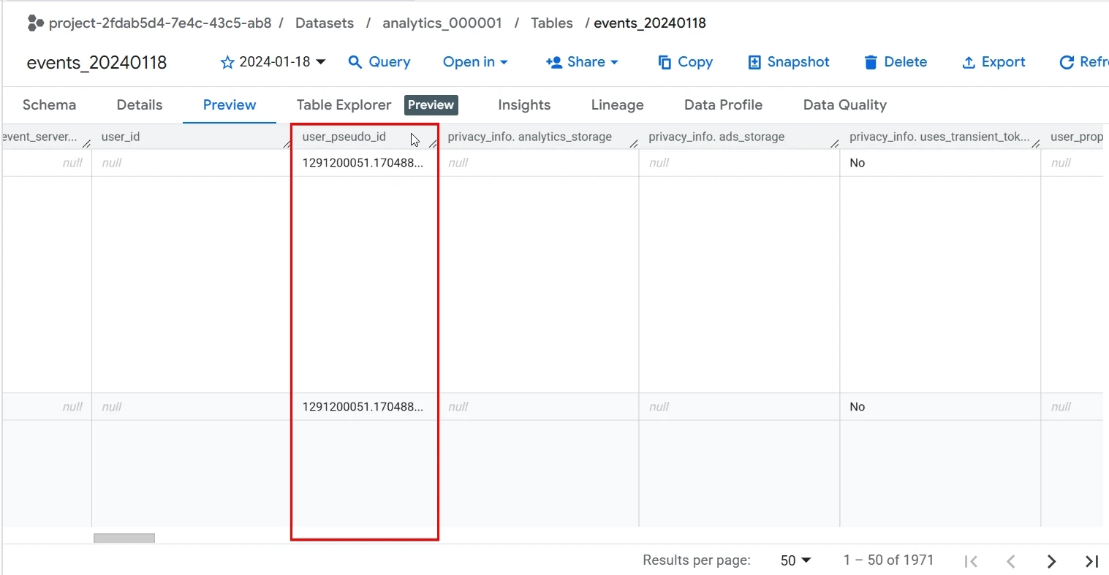Image resolution: width=1109 pixels, height=575 pixels.
Task: Go to the previous results page
Action: (x=1011, y=561)
